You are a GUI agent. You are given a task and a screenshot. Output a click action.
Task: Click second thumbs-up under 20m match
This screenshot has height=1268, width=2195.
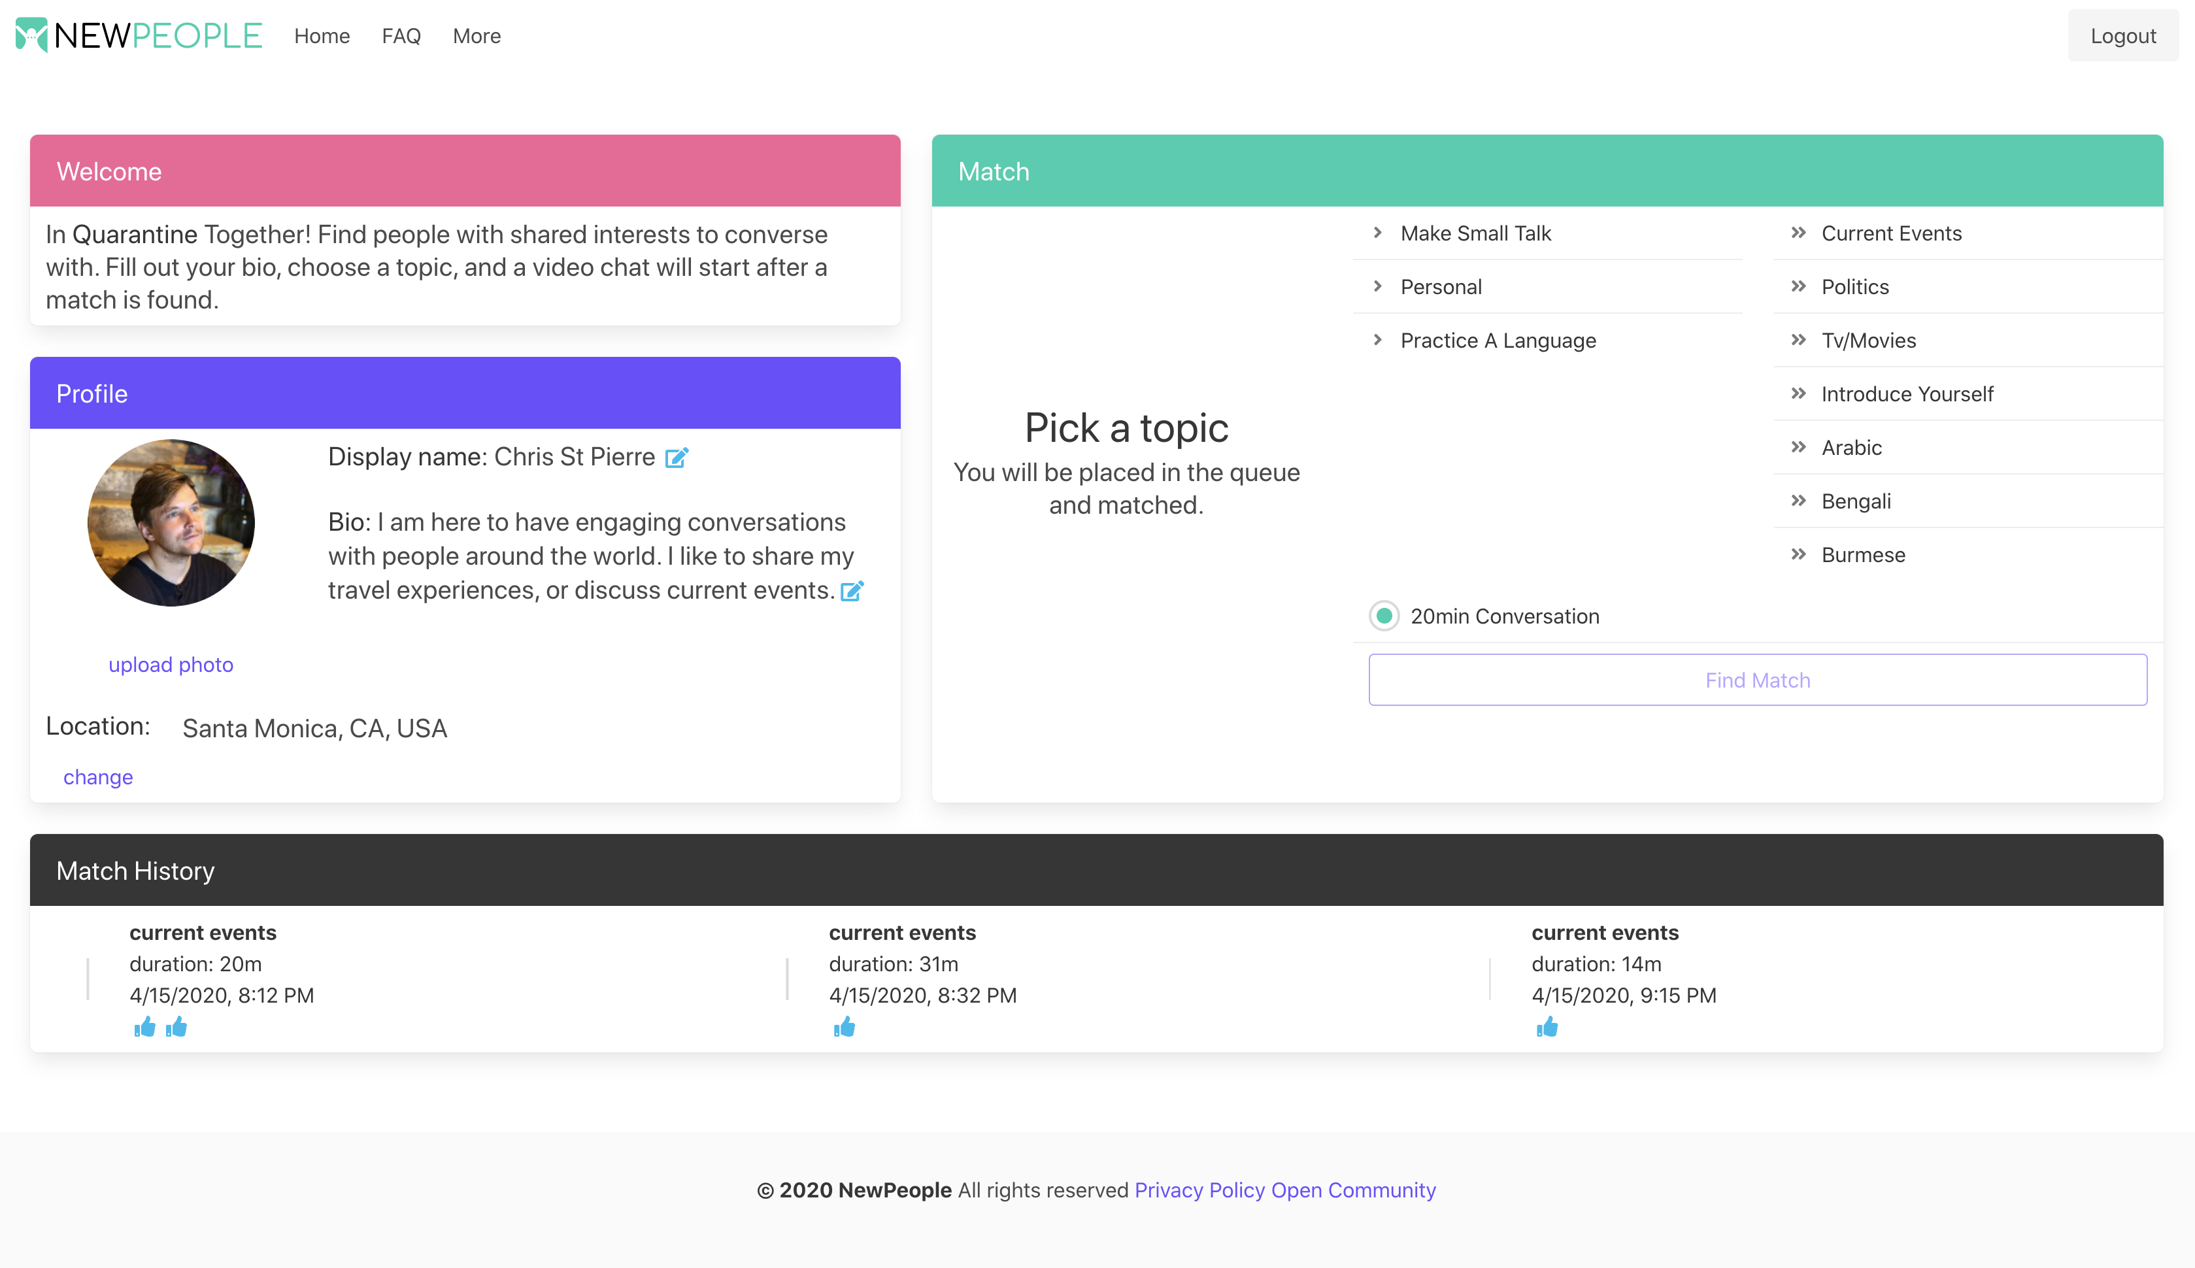click(176, 1027)
